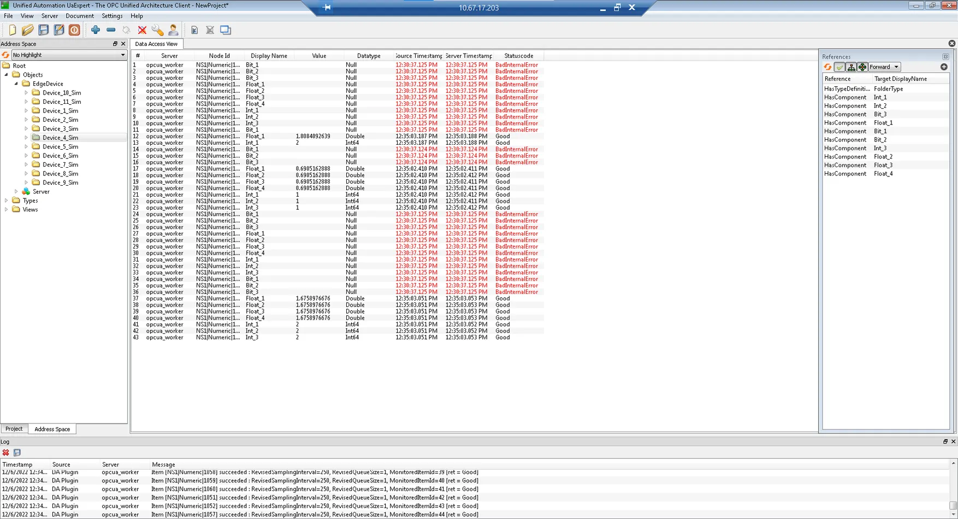Viewport: 958px width, 519px height.
Task: Click the document properties toolbar icon
Action: pos(194,30)
